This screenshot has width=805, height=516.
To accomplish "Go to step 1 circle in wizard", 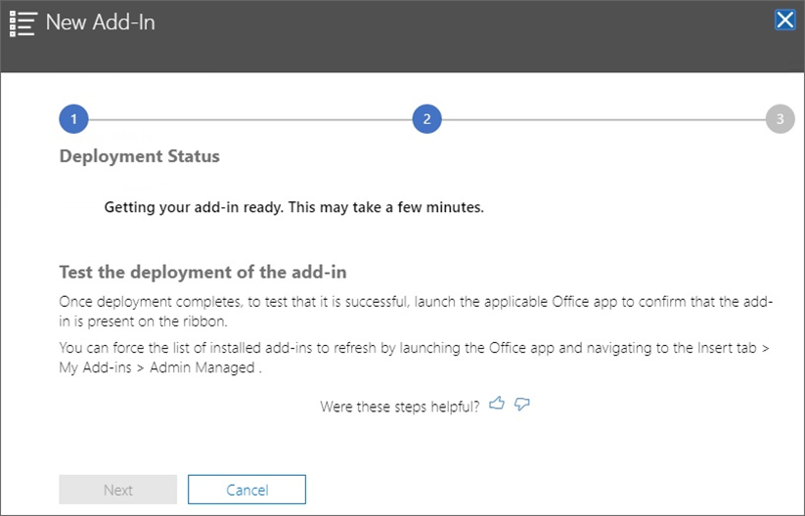I will (73, 119).
